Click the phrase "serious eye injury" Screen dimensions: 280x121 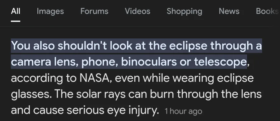pos(113,110)
